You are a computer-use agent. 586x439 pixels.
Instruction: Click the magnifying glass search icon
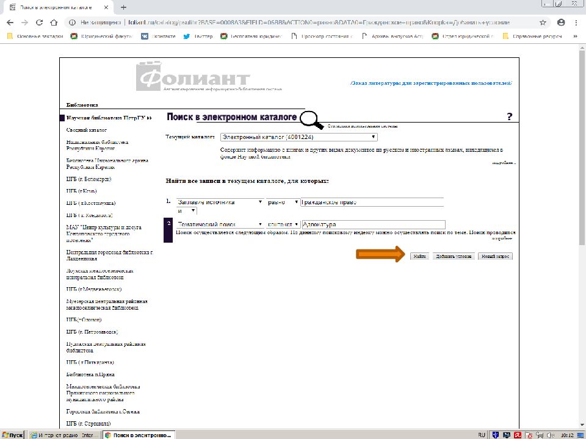click(x=311, y=119)
